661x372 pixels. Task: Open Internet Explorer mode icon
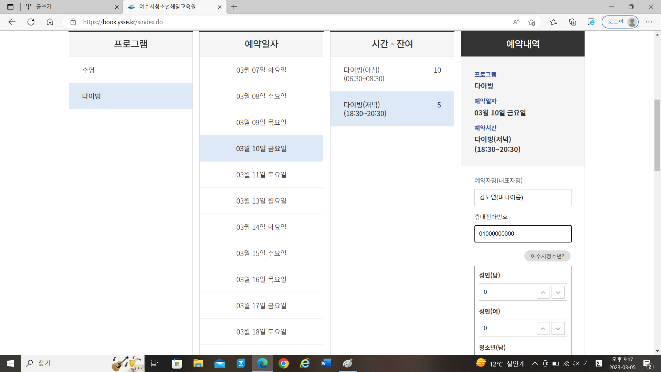(591, 22)
